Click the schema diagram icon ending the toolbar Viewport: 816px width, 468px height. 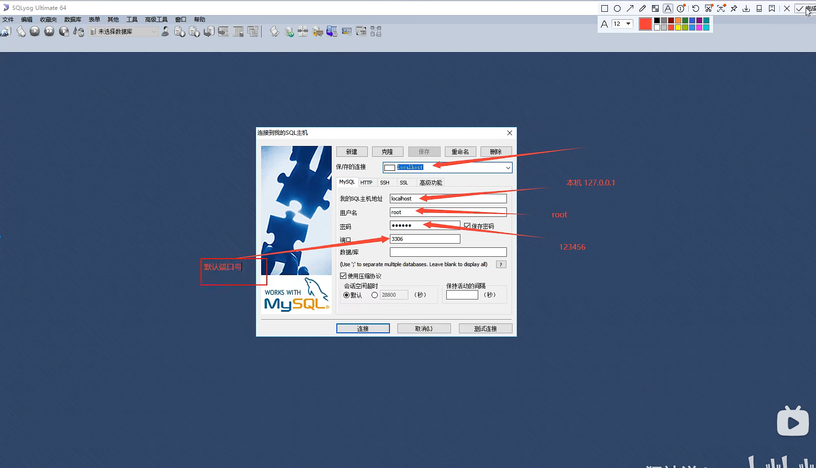click(376, 31)
